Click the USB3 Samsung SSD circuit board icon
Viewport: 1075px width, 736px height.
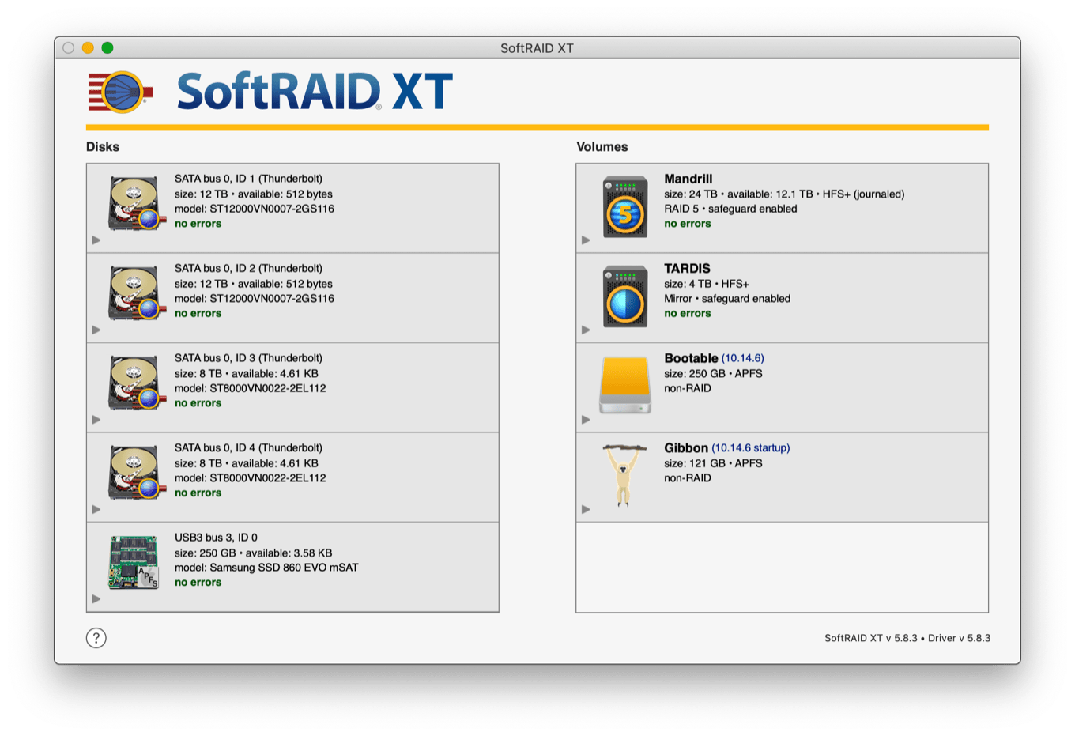(x=134, y=562)
